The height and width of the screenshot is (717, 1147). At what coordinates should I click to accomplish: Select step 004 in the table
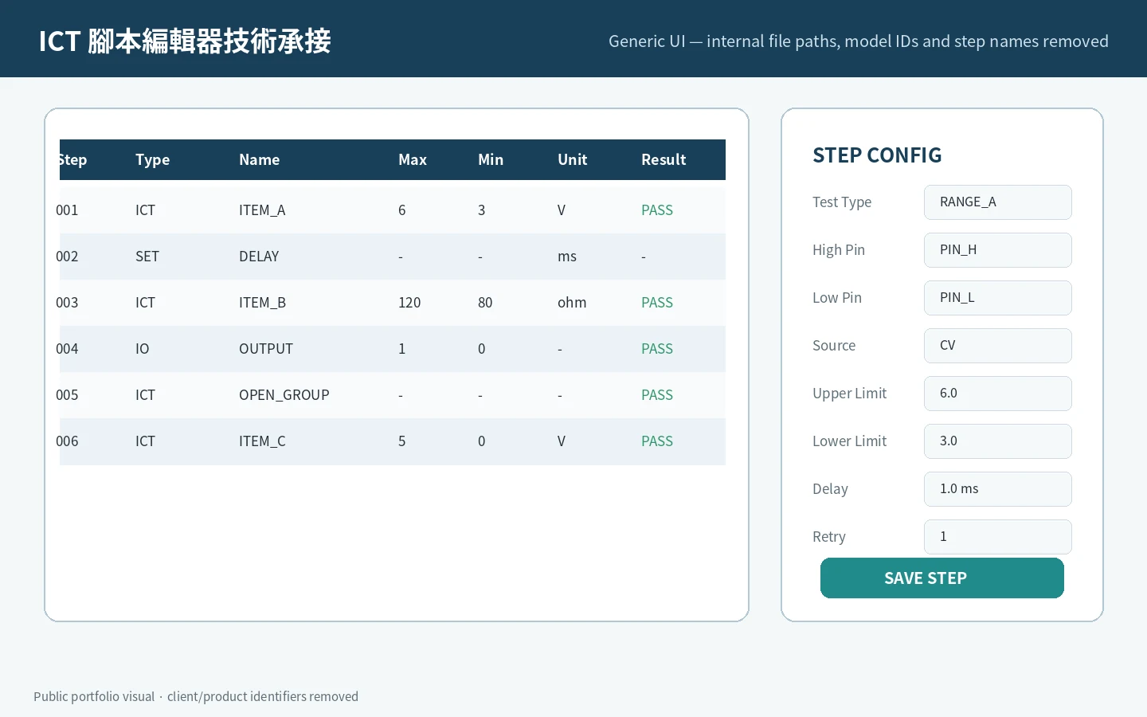(x=393, y=349)
